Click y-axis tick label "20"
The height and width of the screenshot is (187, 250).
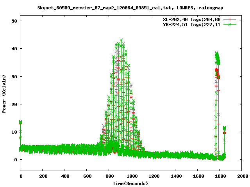point(14,104)
